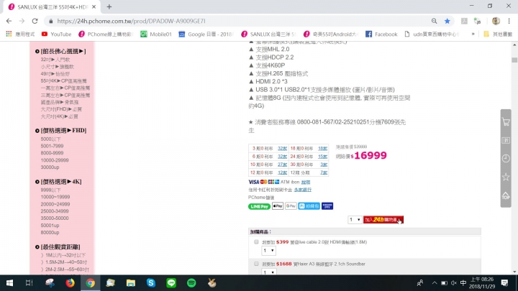The height and width of the screenshot is (291, 518).
Task: Open the Chrome three-dot menu
Action: pos(509,21)
